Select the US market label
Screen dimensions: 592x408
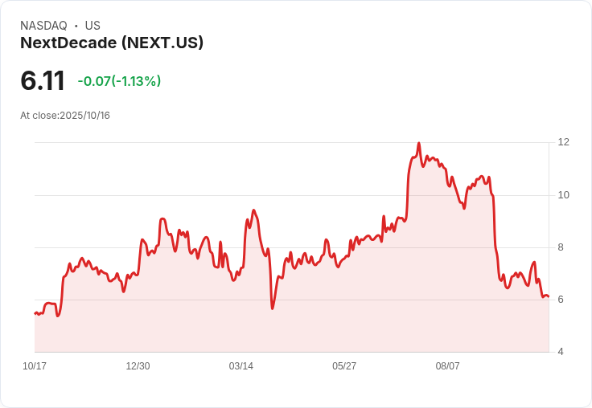coord(92,26)
